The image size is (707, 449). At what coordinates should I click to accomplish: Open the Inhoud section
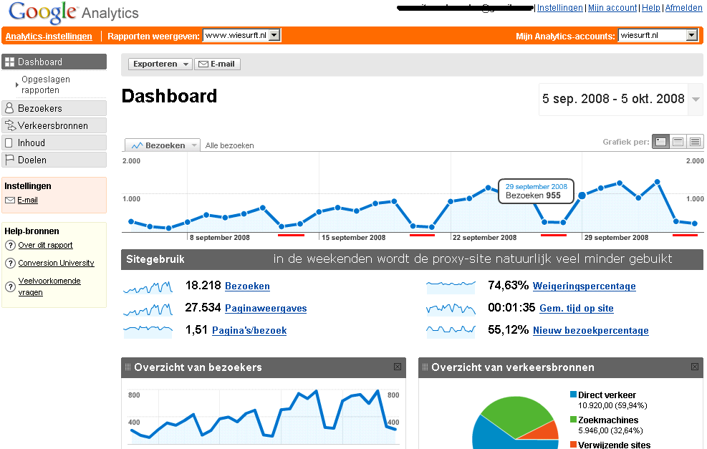coord(54,143)
